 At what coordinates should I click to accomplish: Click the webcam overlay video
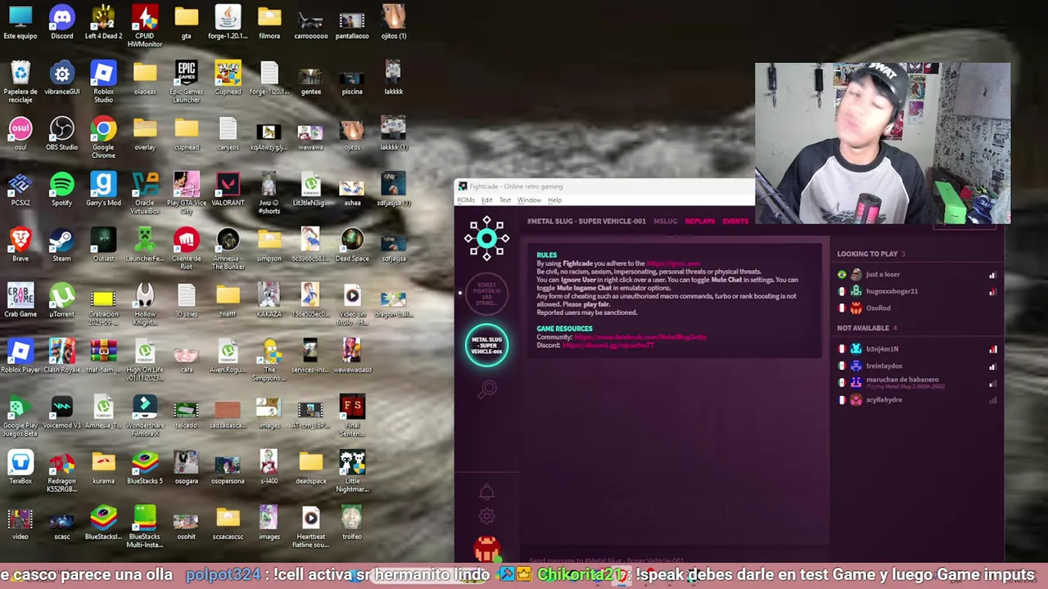(x=883, y=143)
